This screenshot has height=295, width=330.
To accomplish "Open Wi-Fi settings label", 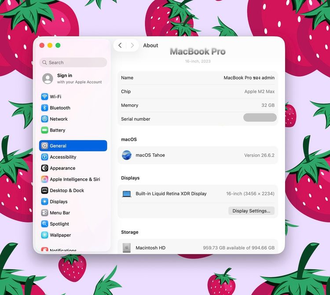I will click(x=55, y=97).
